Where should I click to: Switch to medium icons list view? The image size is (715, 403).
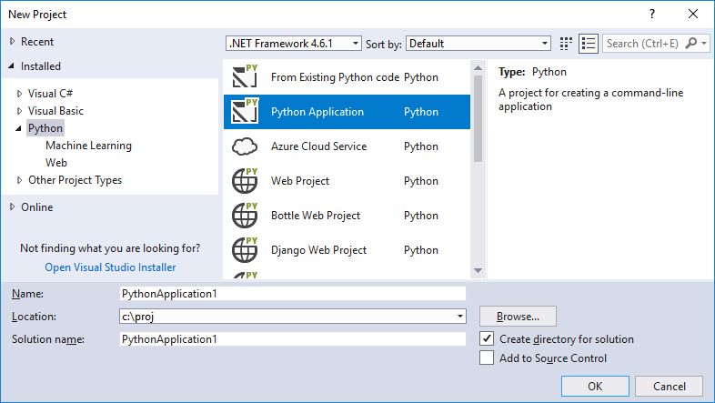[588, 43]
